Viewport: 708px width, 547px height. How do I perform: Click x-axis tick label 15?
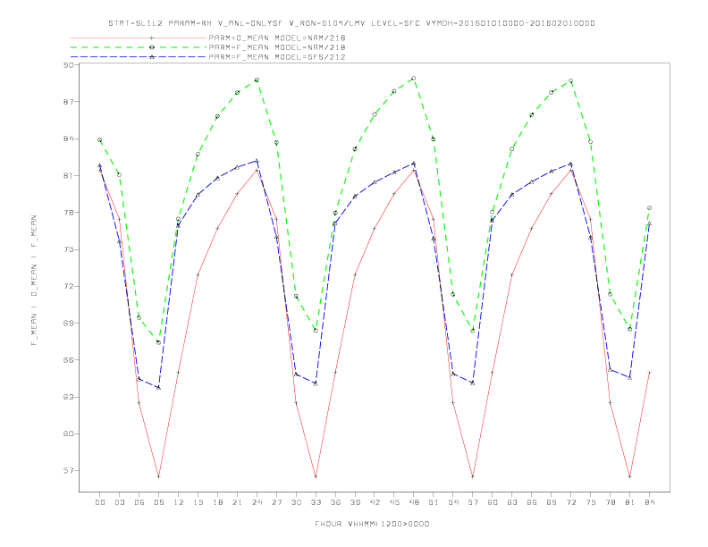(x=198, y=502)
